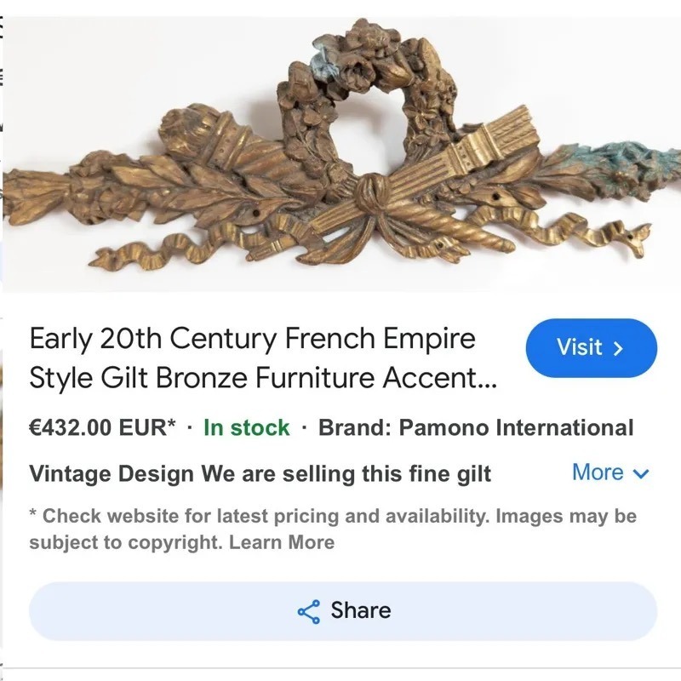
Task: Click the Brand: Pamono International text
Action: click(x=476, y=427)
